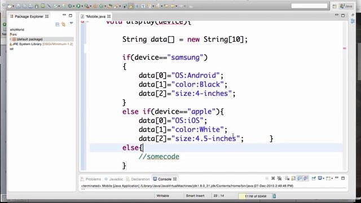Open the Package Explorer view menu triangle
This screenshot has height=203, width=361.
coord(72,23)
